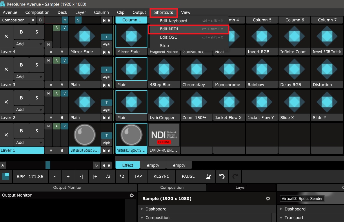Screen dimensions: 344x222
Task: Open the Deck menu
Action: click(62, 12)
